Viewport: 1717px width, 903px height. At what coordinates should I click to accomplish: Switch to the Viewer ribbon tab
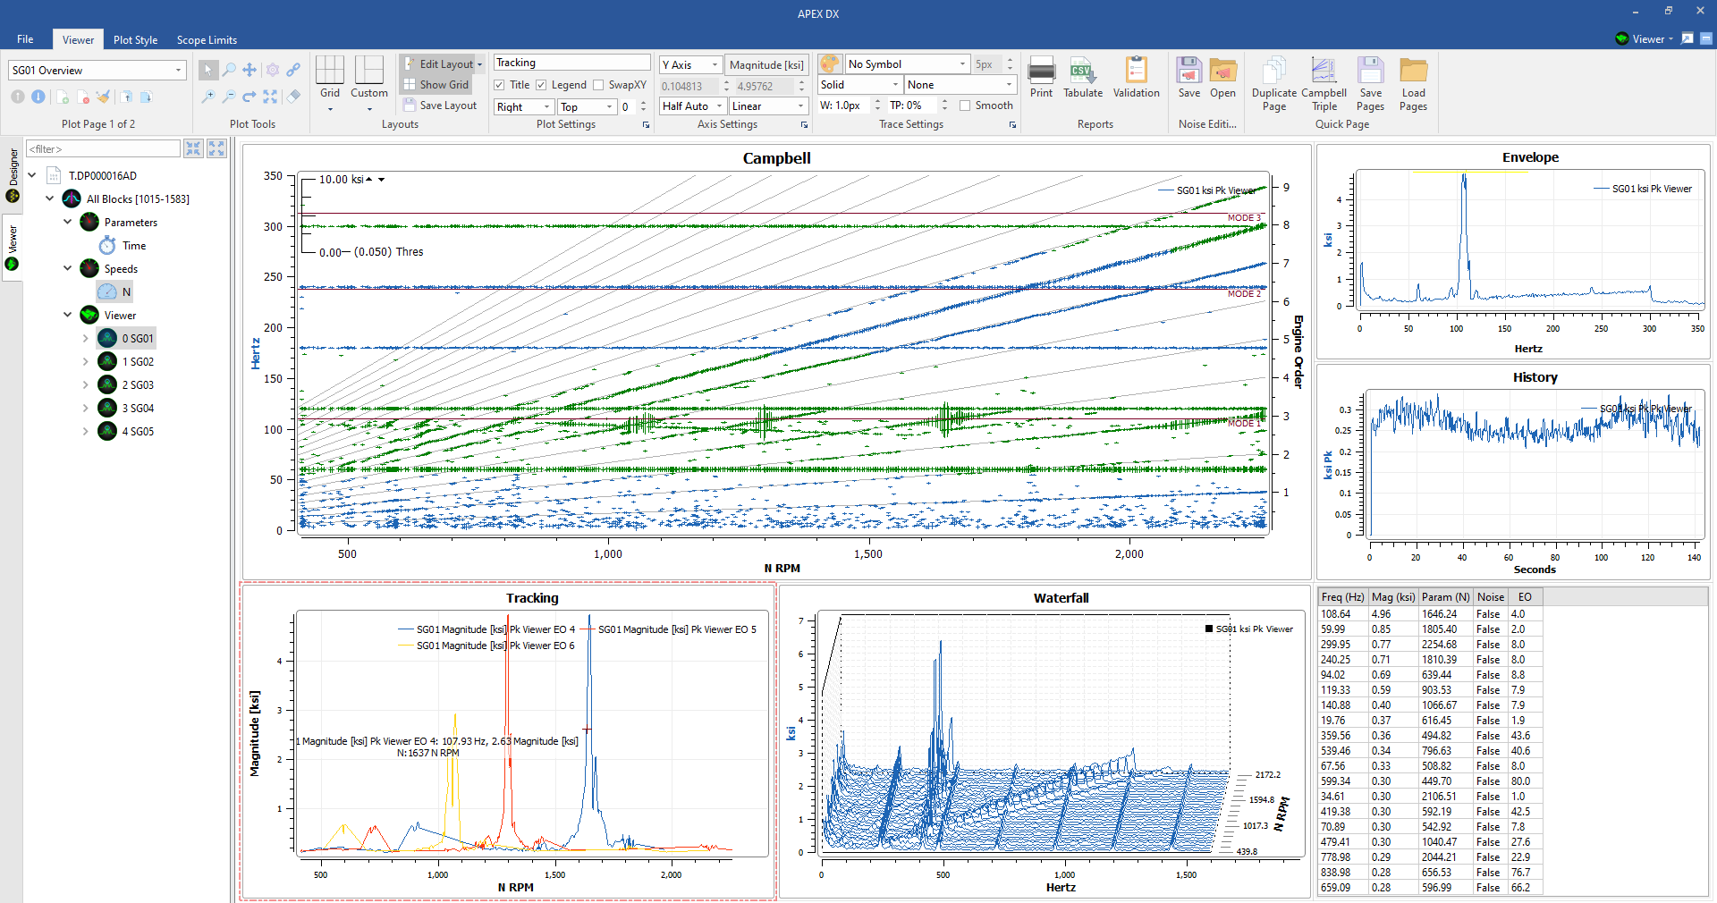point(78,39)
